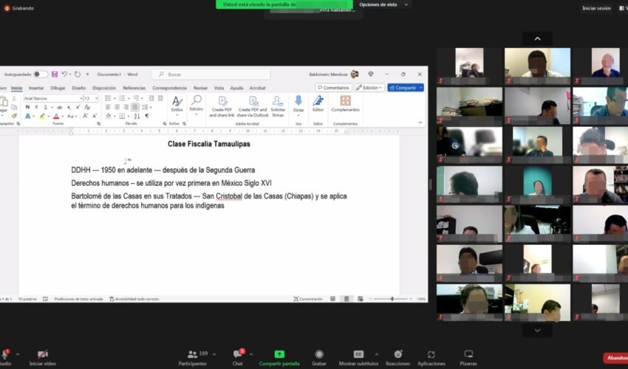Clear all formatting in Fuente group
The image size is (628, 369).
tap(87, 107)
